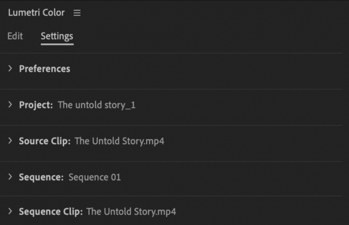Screen dimensions: 349x225
Task: Switch to the Edit tab
Action: pos(15,36)
